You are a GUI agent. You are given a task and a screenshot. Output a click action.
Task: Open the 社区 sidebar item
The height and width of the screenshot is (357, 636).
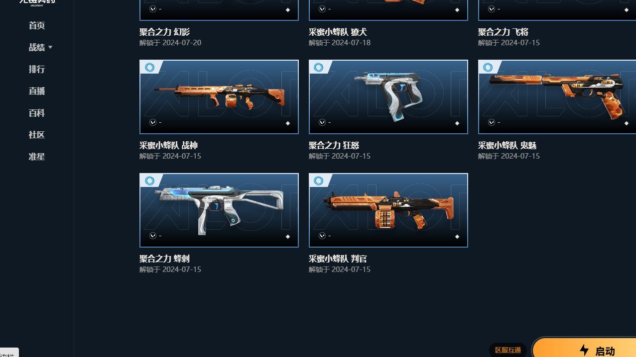tap(37, 135)
